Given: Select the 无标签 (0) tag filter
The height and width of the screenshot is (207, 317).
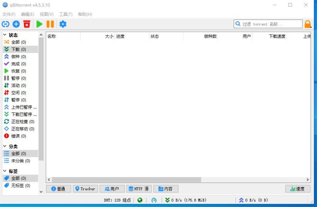Looking at the screenshot, I should (20, 185).
